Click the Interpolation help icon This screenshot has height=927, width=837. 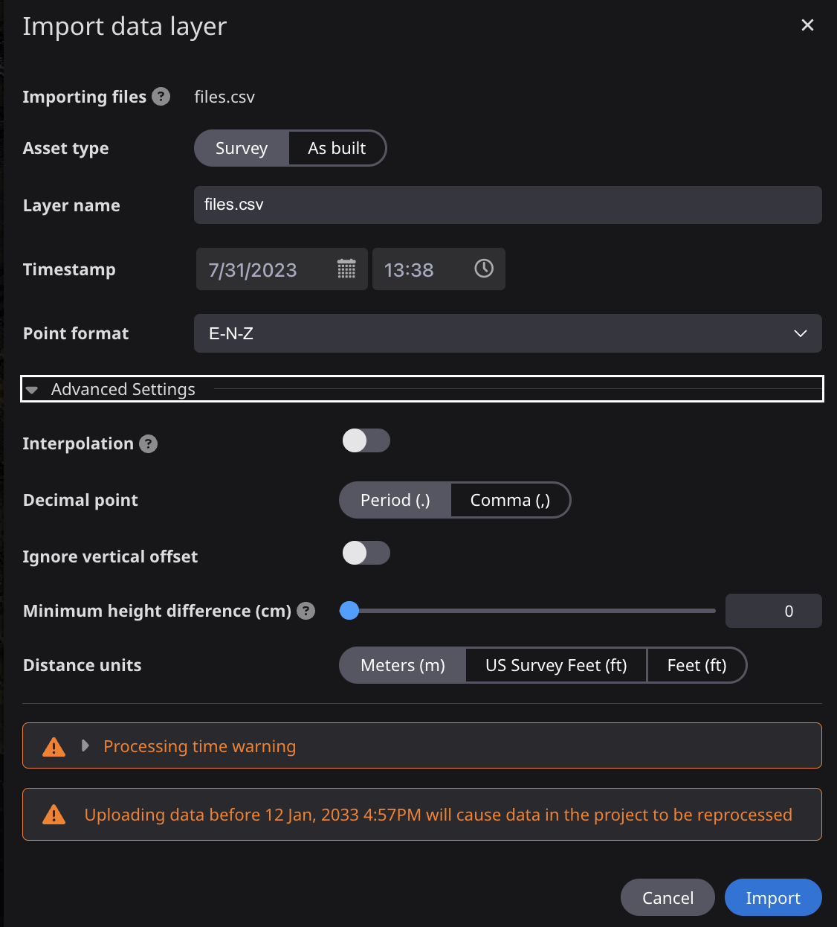pyautogui.click(x=148, y=443)
